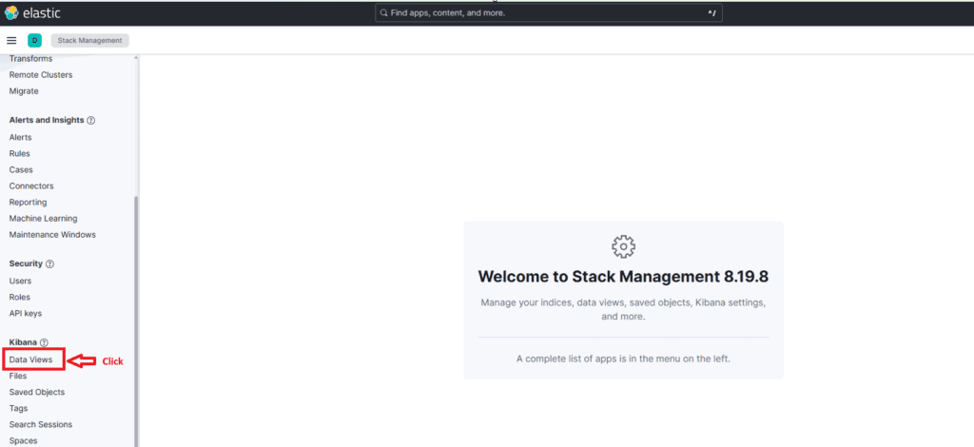Image resolution: width=974 pixels, height=447 pixels.
Task: Click the green D space avatar
Action: coord(34,40)
